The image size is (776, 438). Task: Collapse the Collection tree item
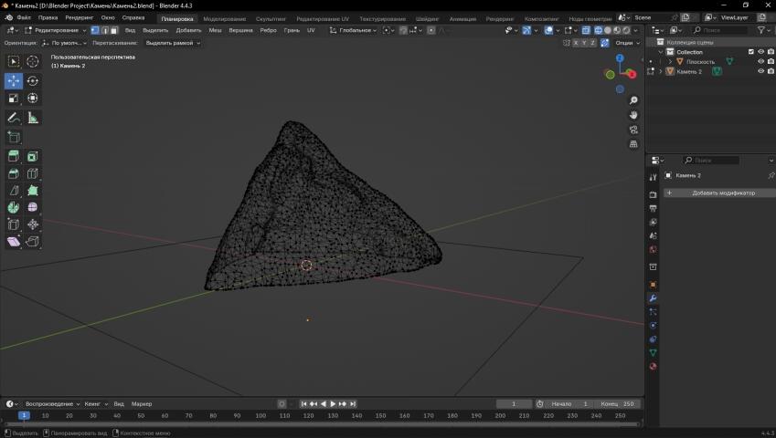point(661,52)
